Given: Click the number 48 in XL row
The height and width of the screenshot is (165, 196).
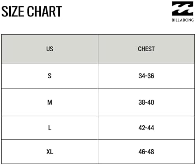Looking at the screenshot, I should click(151, 152).
